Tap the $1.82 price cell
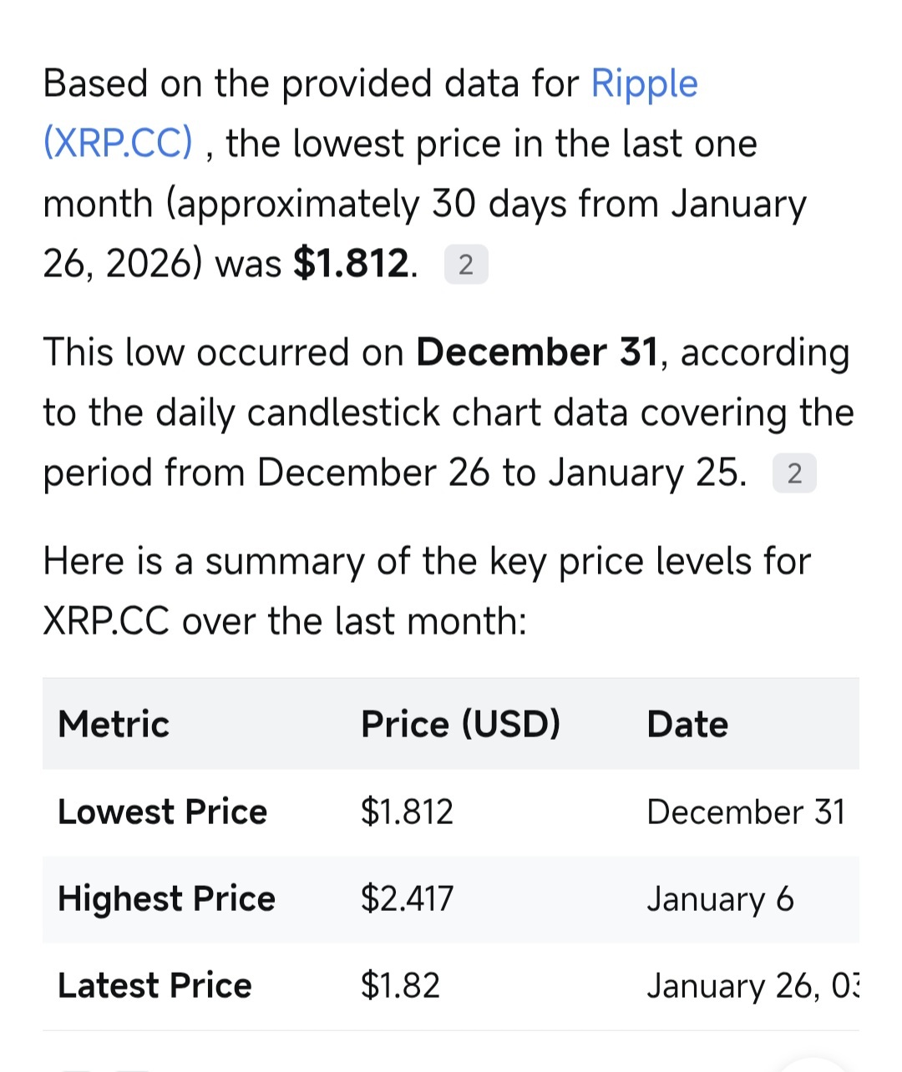This screenshot has height=1072, width=902. click(x=400, y=985)
